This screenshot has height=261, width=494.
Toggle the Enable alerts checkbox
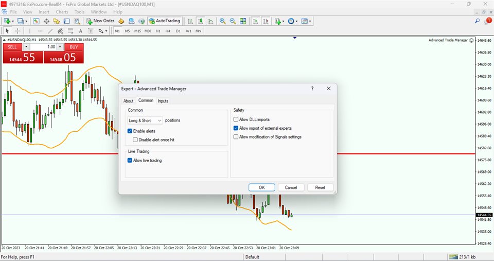coord(130,131)
